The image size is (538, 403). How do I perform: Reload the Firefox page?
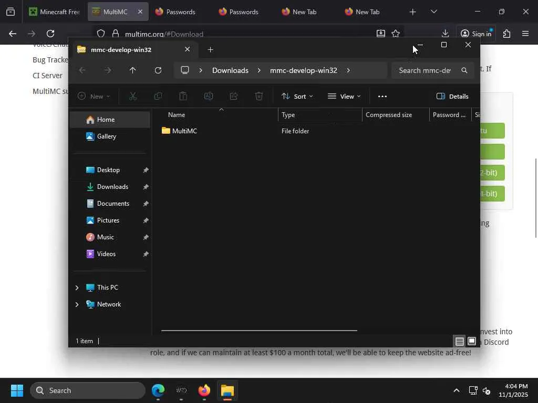[x=50, y=34]
